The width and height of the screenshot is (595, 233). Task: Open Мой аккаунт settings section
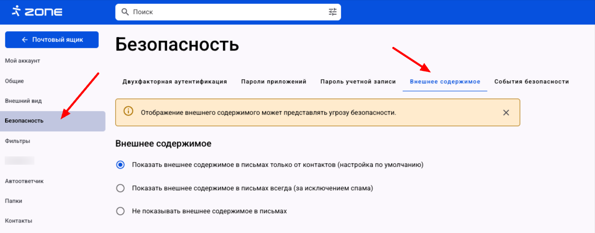pos(22,61)
